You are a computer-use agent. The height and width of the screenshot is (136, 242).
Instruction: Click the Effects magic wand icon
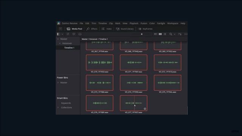click(88, 29)
